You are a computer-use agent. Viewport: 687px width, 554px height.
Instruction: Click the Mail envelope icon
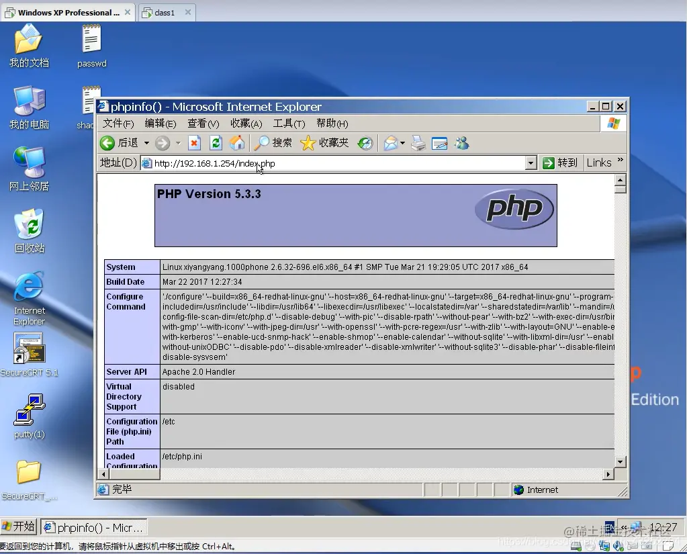coord(390,143)
